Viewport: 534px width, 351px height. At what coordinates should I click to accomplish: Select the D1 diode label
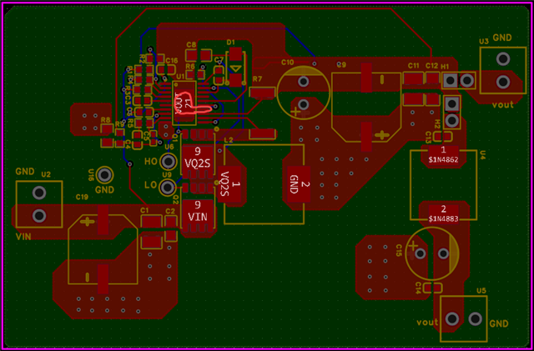pos(231,42)
